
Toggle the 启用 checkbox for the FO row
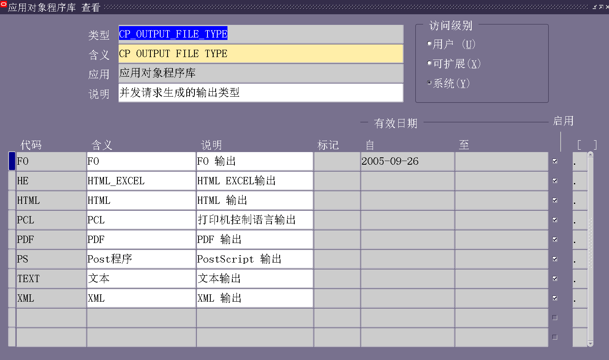point(555,161)
